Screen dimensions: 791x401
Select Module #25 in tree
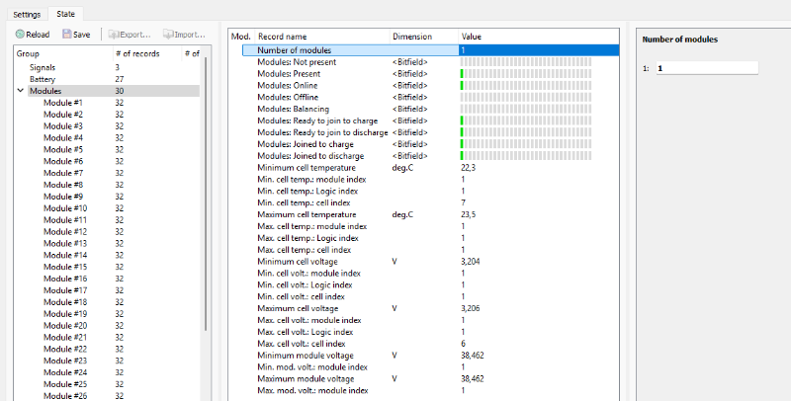click(x=65, y=384)
